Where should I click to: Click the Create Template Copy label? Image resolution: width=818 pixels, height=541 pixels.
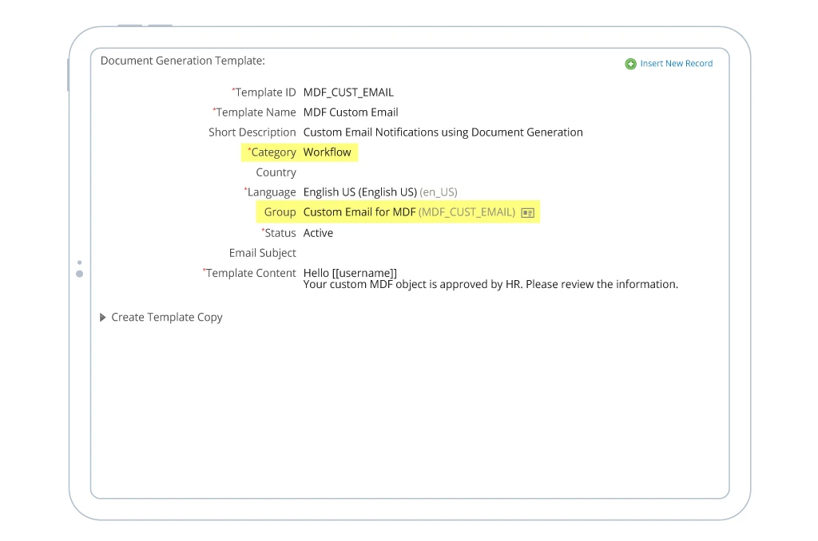pos(166,317)
